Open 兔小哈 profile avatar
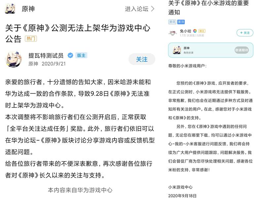256x201 pixels. point(173,33)
